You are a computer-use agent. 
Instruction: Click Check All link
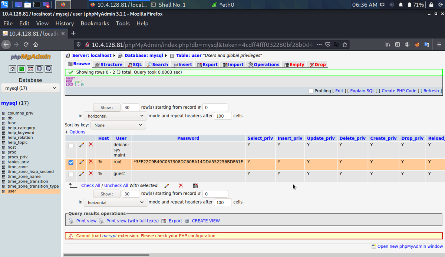coord(90,185)
